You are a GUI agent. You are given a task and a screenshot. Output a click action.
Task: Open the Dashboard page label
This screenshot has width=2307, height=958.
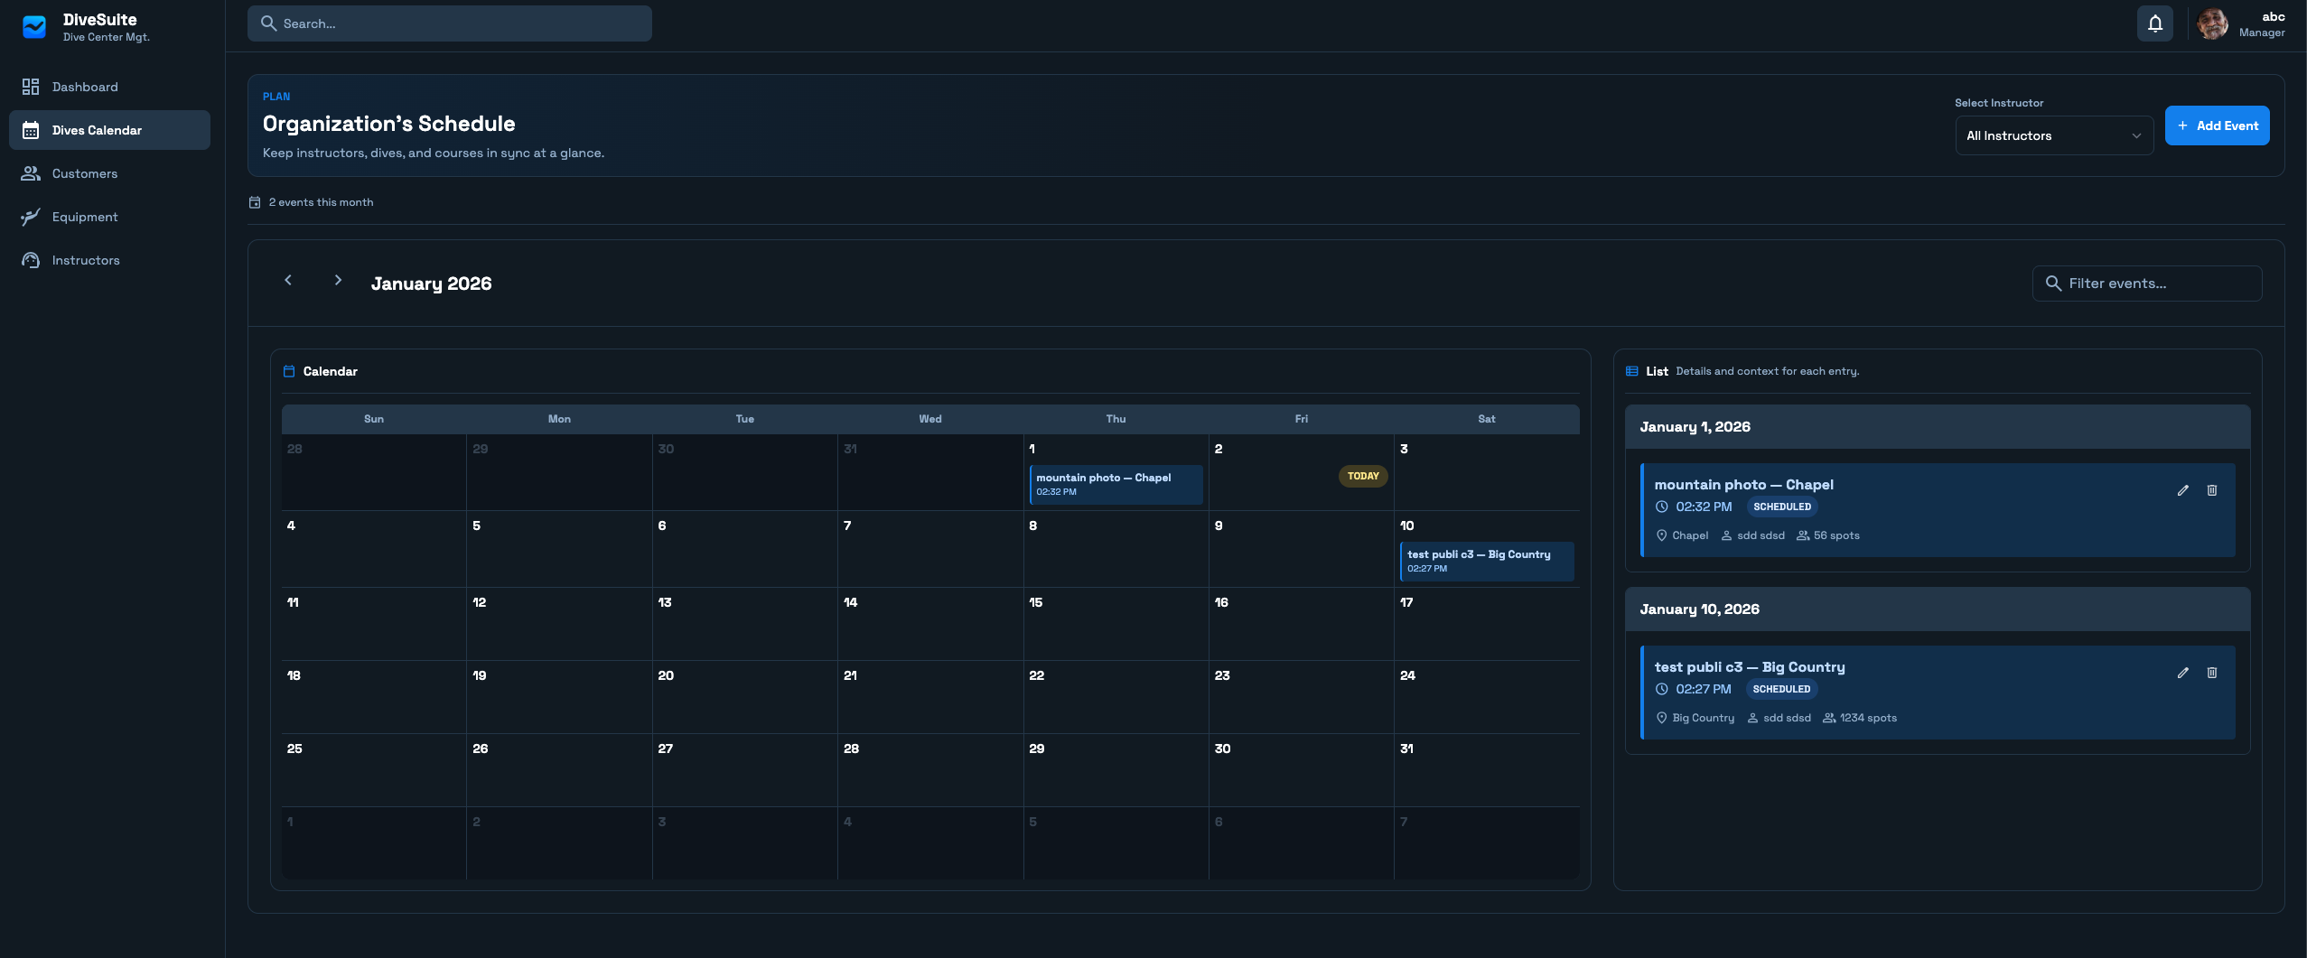(85, 87)
